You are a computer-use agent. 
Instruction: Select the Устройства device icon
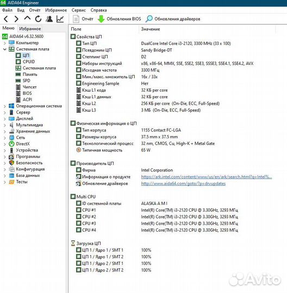[11, 150]
